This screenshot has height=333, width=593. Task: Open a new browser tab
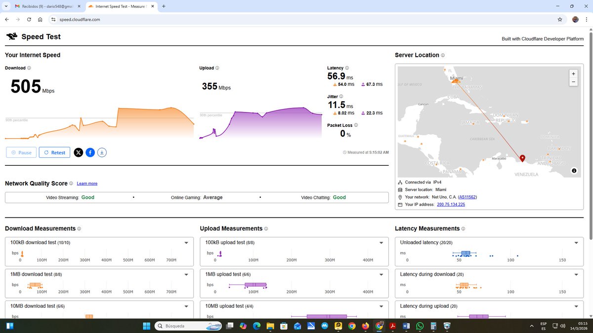164,6
